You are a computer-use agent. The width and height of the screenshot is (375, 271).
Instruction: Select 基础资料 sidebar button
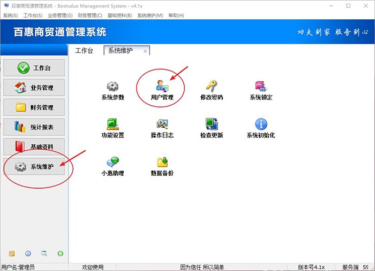(34, 146)
